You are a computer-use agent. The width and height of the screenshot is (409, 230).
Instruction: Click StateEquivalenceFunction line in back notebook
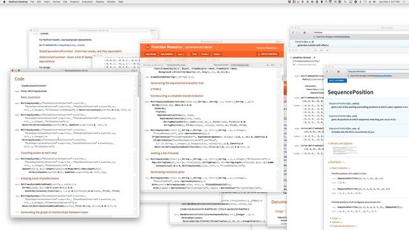coord(81,51)
